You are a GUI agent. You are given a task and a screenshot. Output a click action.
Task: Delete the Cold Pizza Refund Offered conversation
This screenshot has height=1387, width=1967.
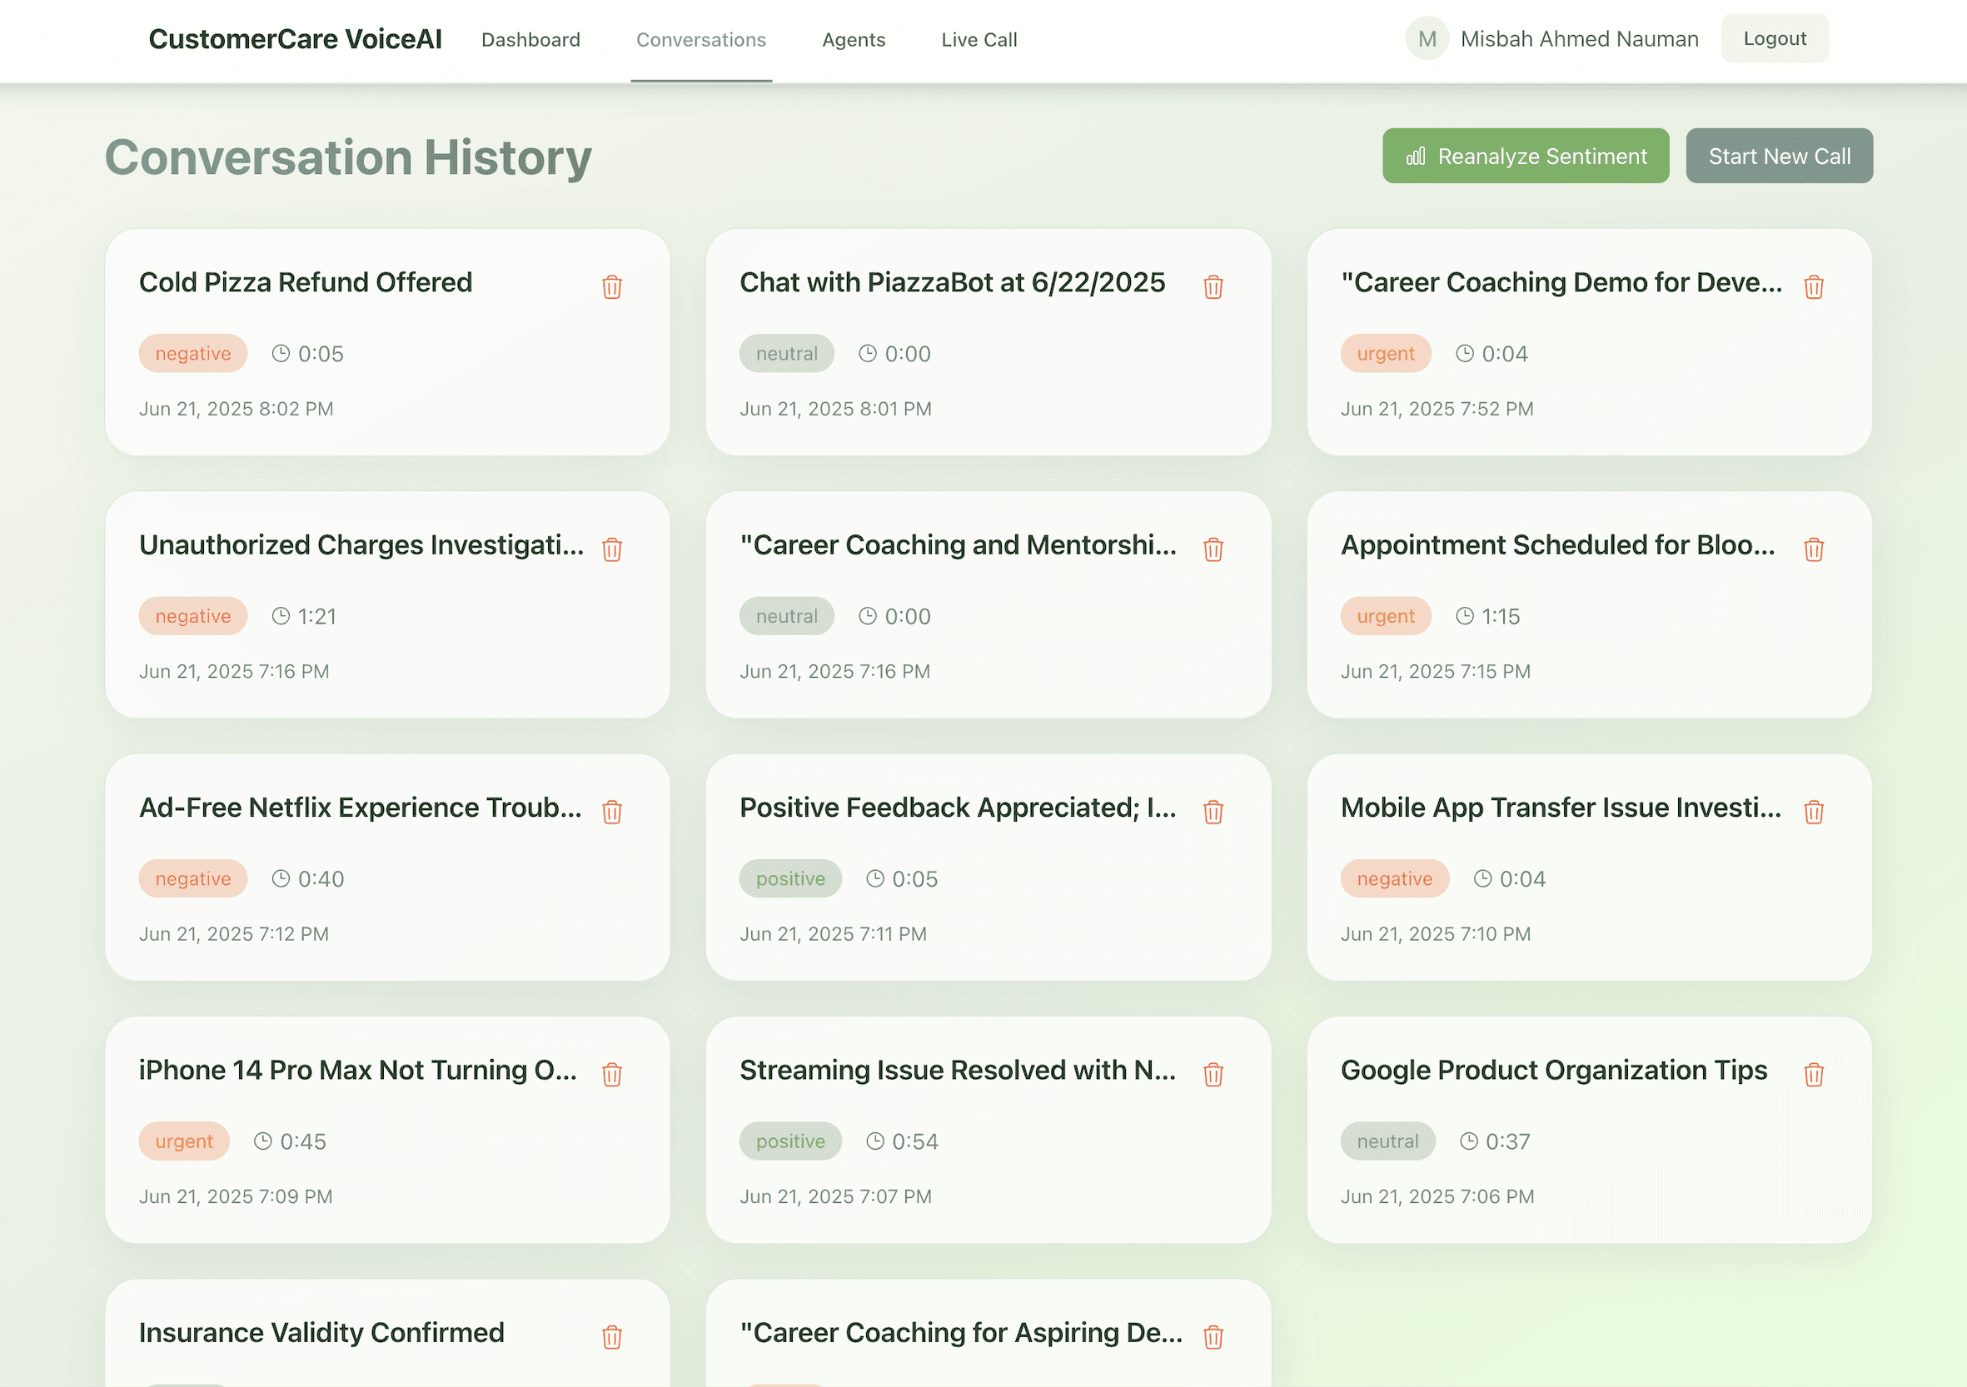point(612,286)
